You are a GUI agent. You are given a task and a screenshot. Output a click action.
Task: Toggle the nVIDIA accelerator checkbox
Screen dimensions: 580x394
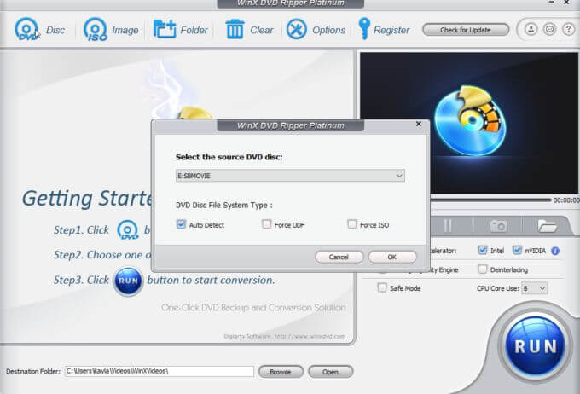pyautogui.click(x=517, y=250)
